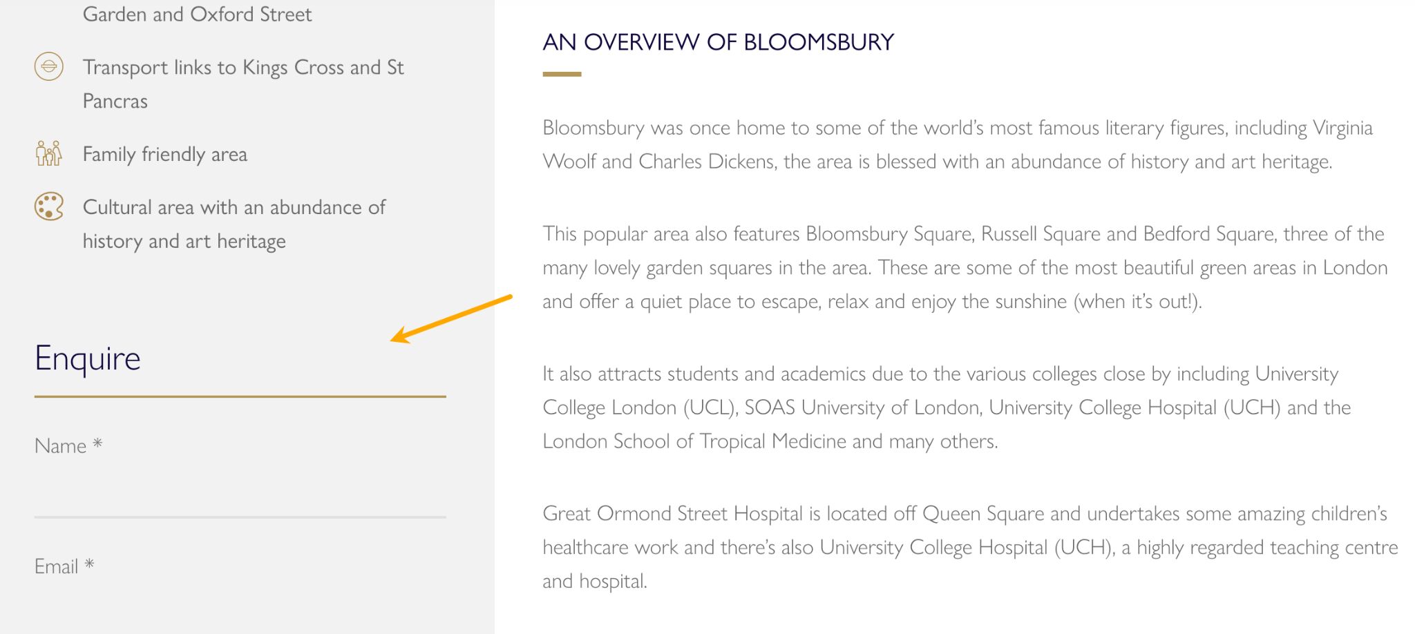The height and width of the screenshot is (634, 1415).
Task: Click the art palette cultural icon
Action: (x=49, y=206)
